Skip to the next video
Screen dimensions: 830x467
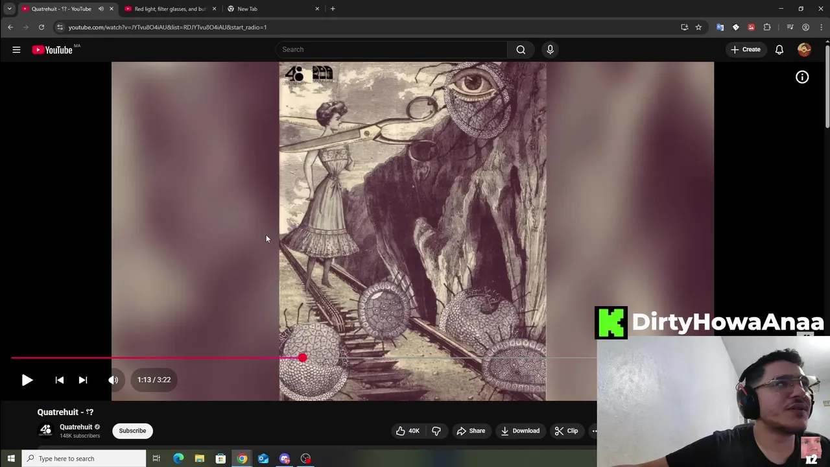pos(83,380)
